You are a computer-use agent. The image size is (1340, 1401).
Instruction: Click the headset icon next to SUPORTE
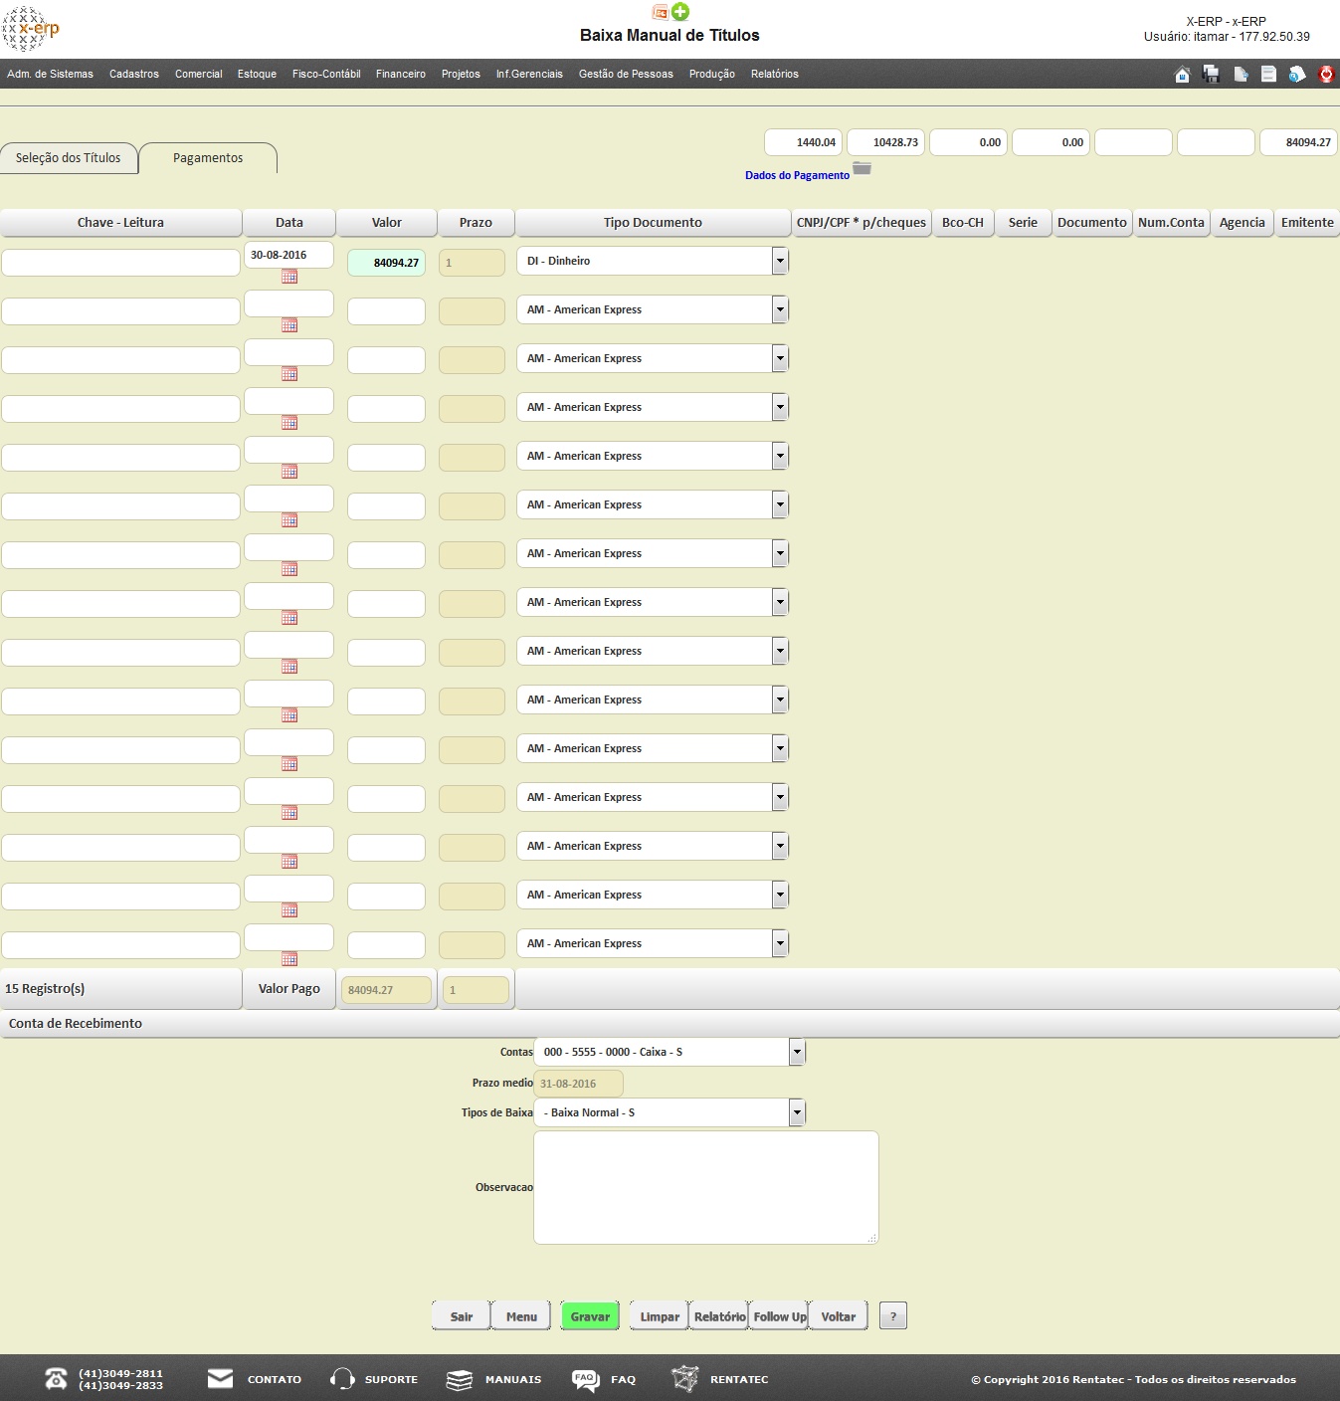(342, 1379)
